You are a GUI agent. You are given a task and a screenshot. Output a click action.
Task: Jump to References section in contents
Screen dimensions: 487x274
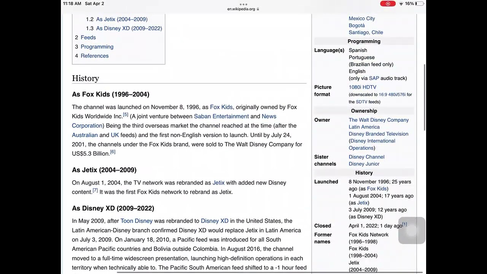pyautogui.click(x=95, y=56)
